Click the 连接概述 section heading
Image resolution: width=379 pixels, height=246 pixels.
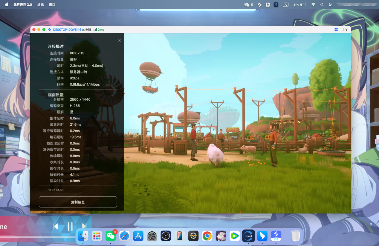click(x=56, y=47)
